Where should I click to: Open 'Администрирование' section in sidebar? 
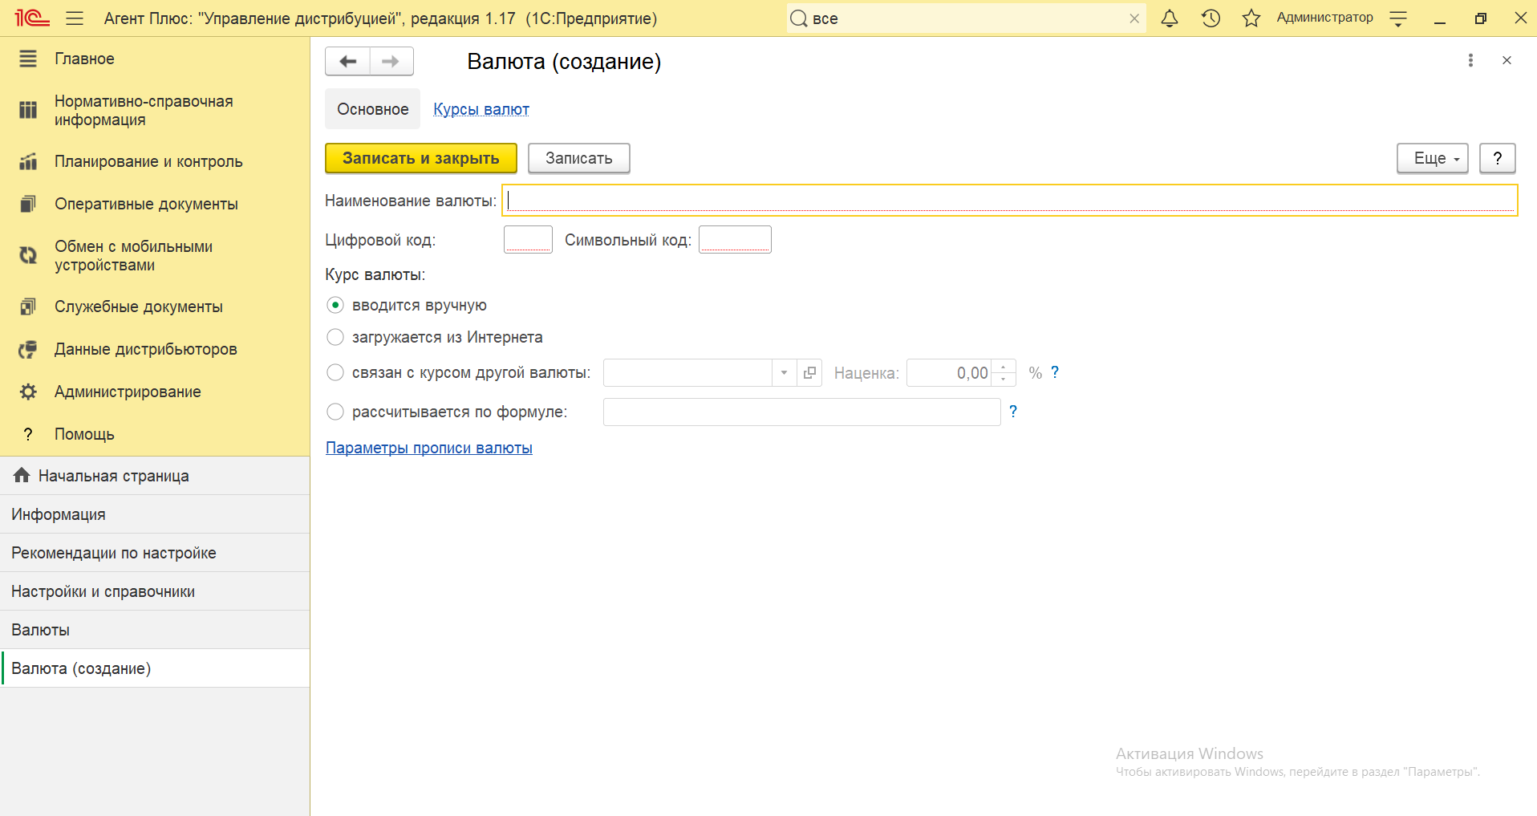tap(128, 392)
